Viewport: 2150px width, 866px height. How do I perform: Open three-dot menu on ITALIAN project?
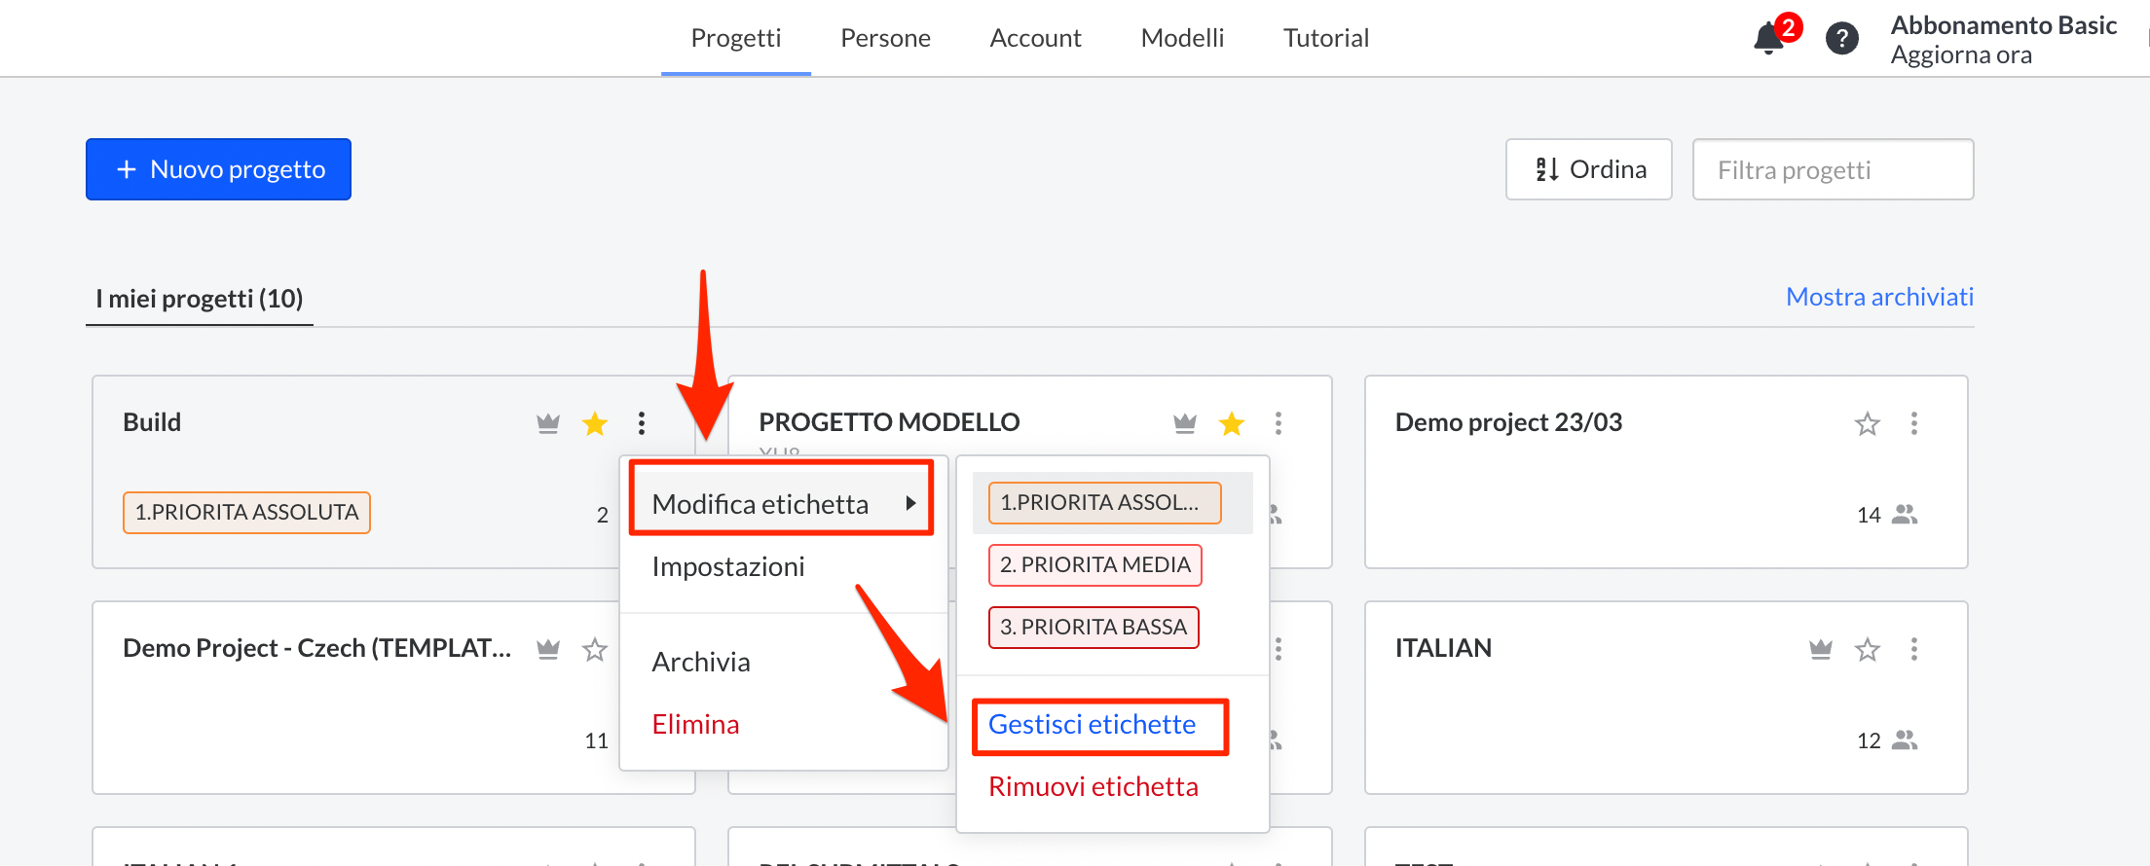click(x=1913, y=649)
